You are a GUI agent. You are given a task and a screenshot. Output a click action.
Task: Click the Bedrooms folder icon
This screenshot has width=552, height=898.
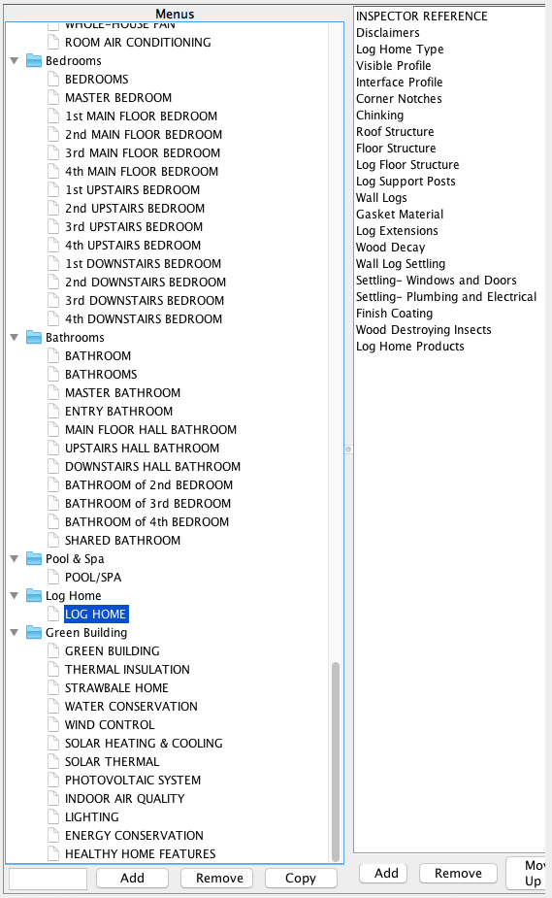coord(34,61)
